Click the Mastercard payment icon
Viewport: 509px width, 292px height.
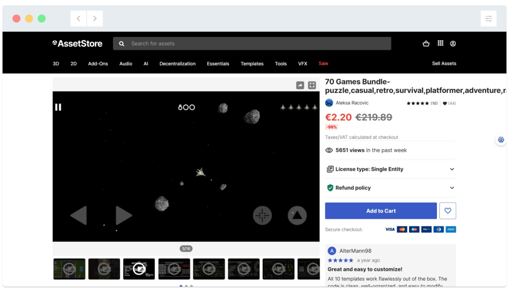point(402,229)
